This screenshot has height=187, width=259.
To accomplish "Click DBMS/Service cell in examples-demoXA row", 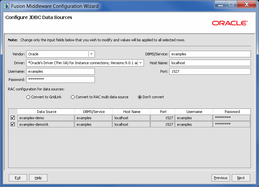I will (x=93, y=124).
